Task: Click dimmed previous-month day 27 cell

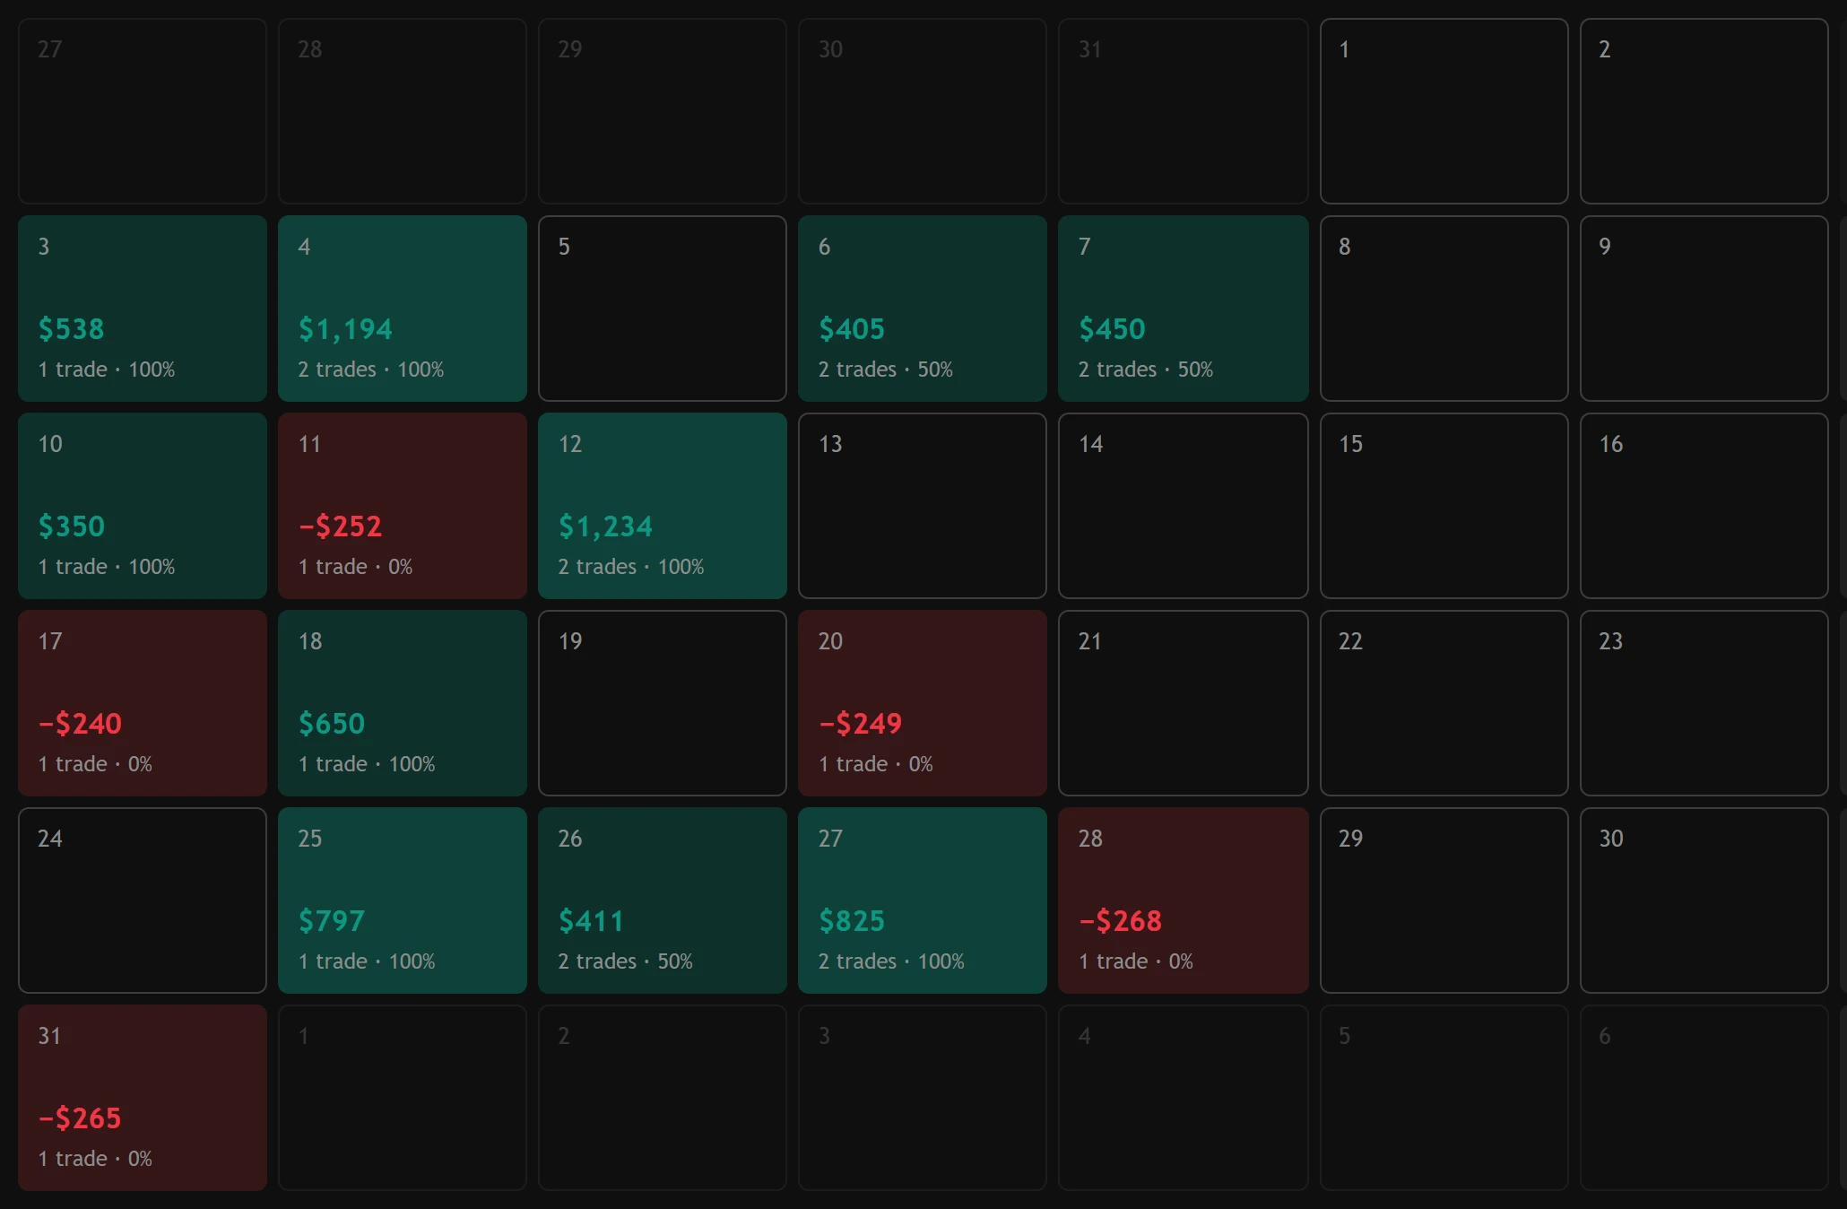Action: [x=143, y=111]
